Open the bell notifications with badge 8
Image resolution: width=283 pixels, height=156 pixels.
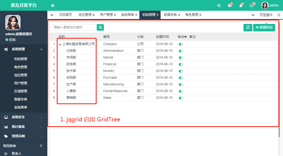(x=241, y=6)
